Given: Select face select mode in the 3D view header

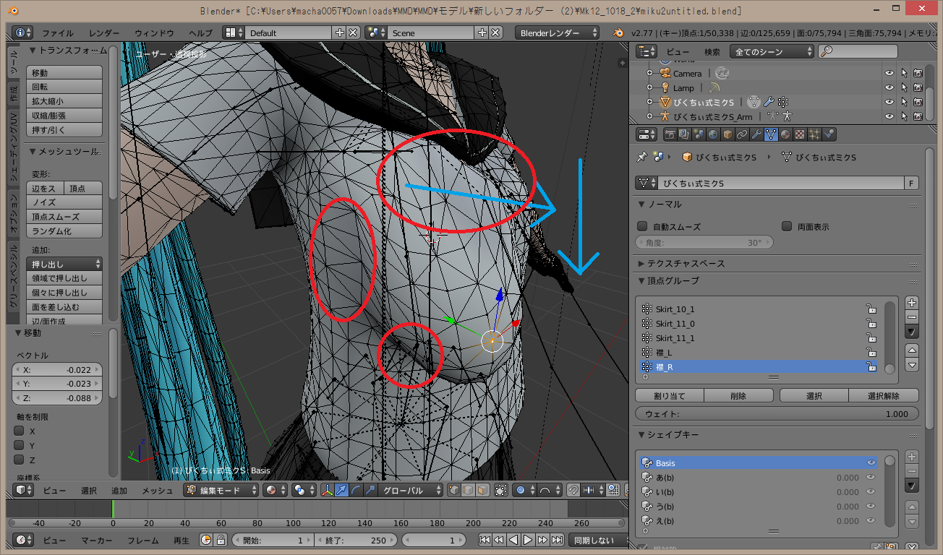Looking at the screenshot, I should pyautogui.click(x=482, y=490).
